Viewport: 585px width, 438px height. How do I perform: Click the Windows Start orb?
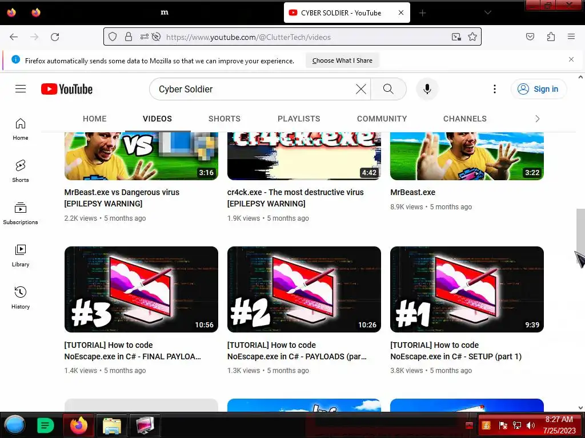pos(15,425)
